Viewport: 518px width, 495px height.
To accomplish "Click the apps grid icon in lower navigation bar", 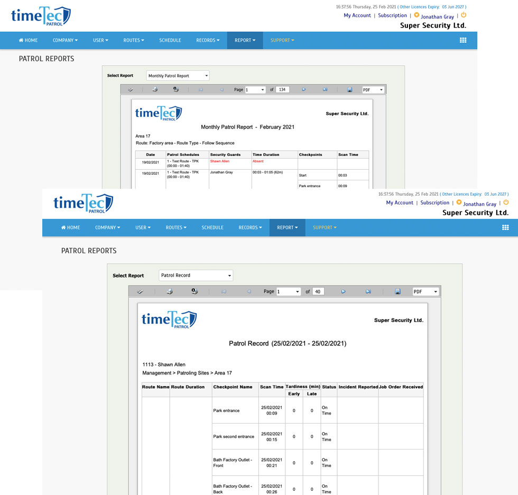I will point(505,227).
